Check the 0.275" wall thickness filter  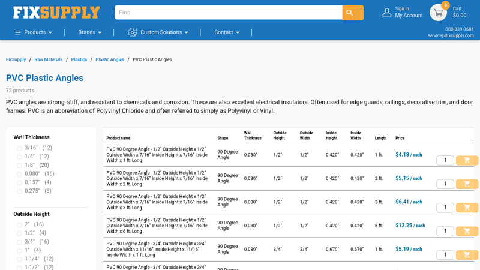click(x=19, y=191)
